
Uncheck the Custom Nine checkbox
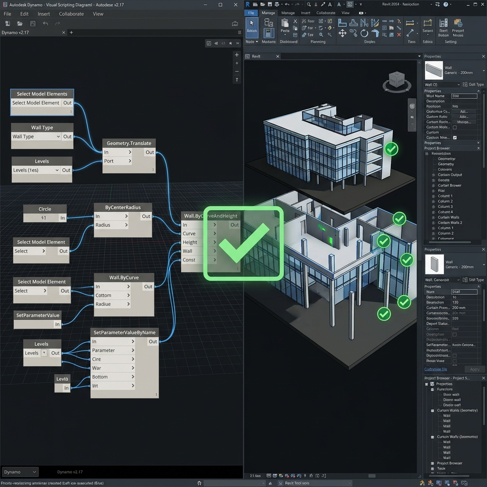click(x=455, y=137)
